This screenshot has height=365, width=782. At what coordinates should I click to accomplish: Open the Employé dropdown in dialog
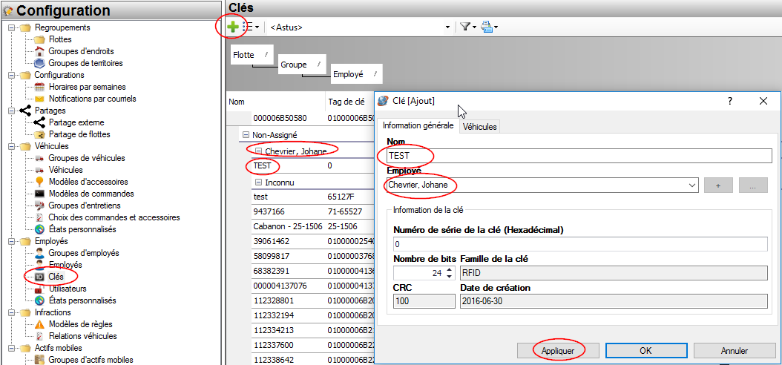(692, 185)
